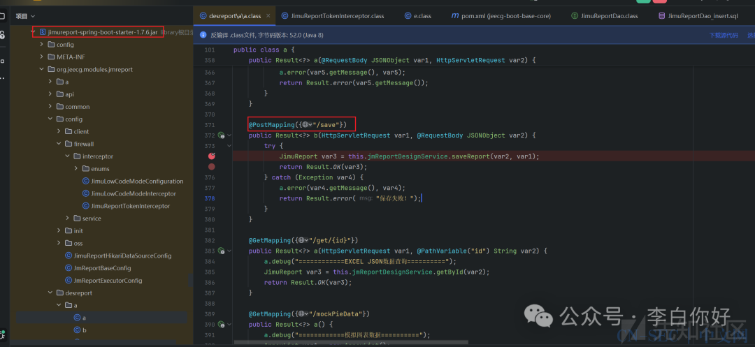Toggle the checked breakpoint on the saveReport line
The image size is (755, 347).
point(211,156)
